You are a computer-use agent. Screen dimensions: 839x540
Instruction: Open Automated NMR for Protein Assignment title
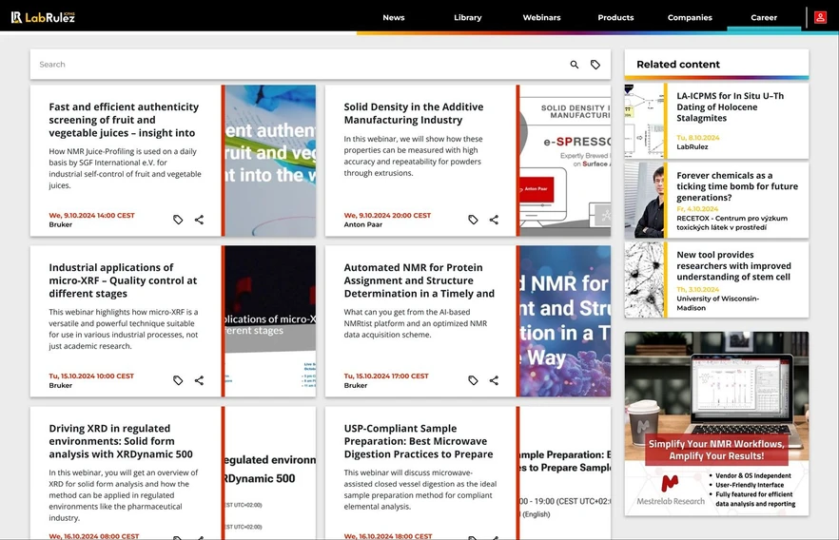click(419, 280)
